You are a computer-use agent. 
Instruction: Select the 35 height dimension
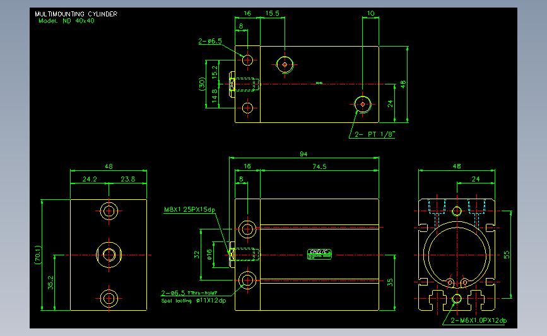[390, 282]
